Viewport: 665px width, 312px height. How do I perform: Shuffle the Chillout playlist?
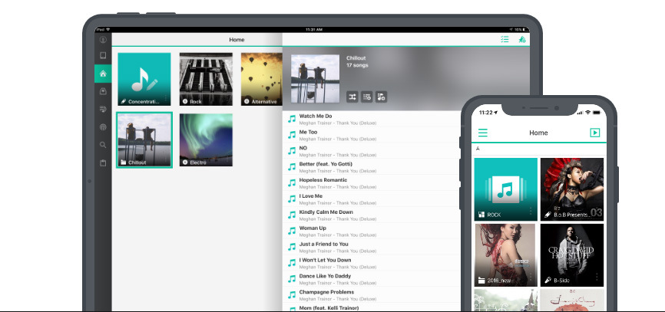click(352, 97)
